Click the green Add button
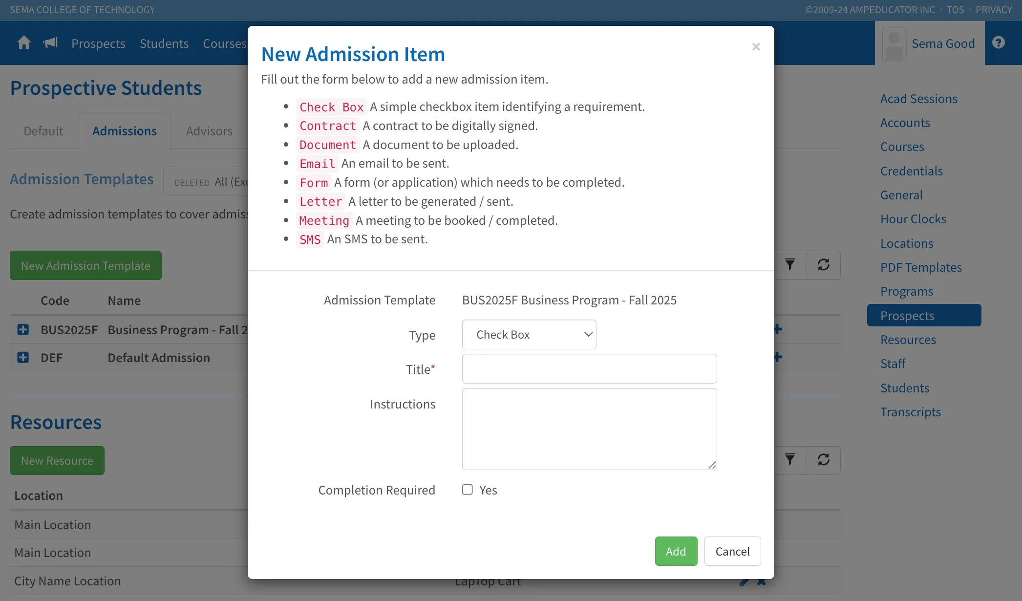 [676, 551]
